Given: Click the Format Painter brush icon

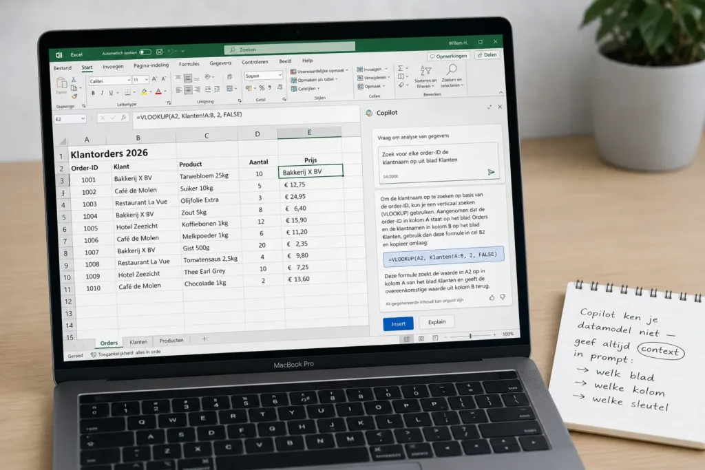Looking at the screenshot, I should (74, 96).
